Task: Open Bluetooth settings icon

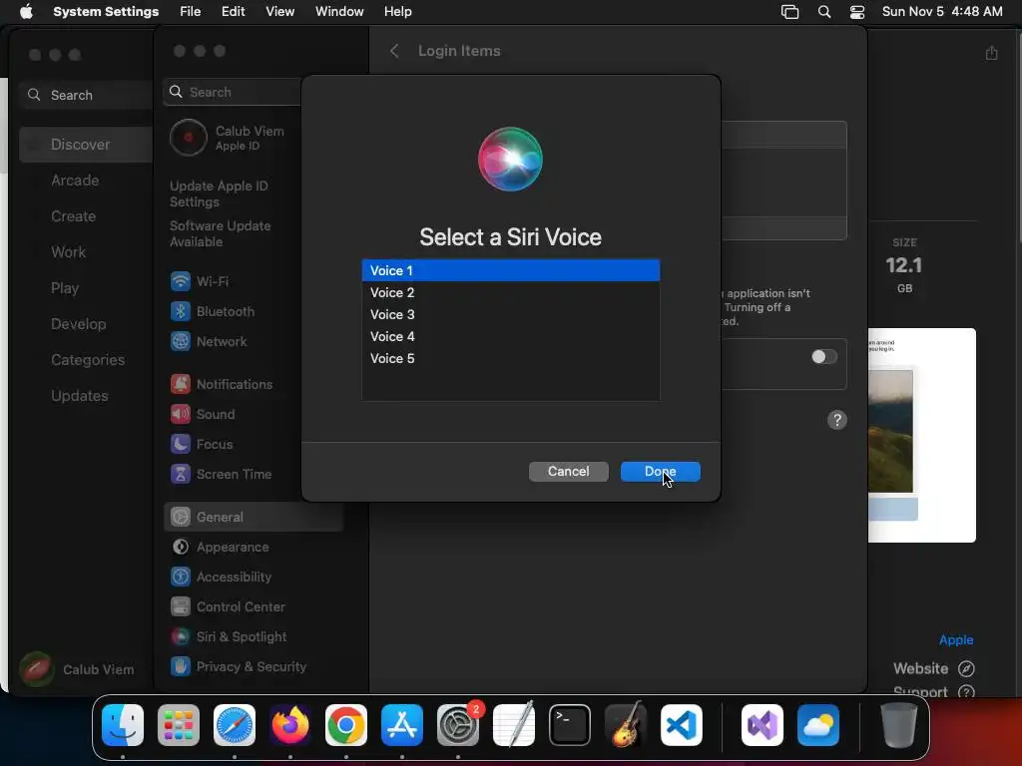Action: 181,311
